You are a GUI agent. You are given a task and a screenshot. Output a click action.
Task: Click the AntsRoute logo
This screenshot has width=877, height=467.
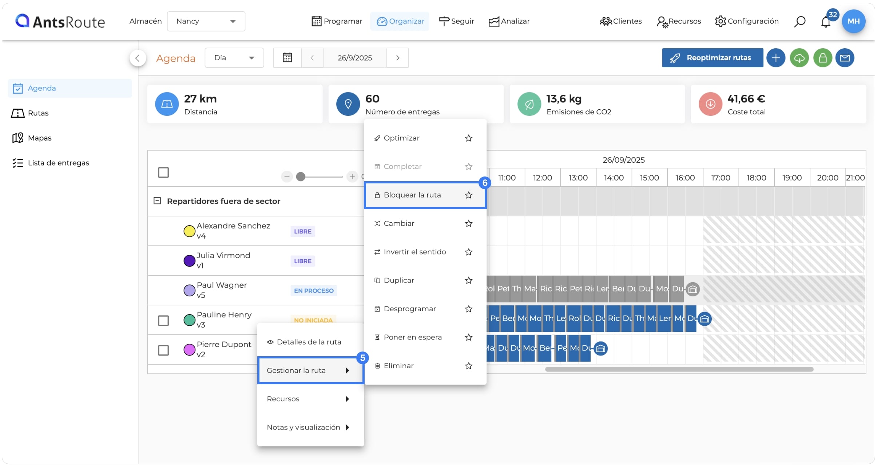(x=60, y=21)
